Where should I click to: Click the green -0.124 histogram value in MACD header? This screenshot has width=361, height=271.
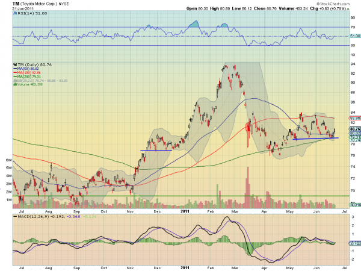pyautogui.click(x=90, y=217)
